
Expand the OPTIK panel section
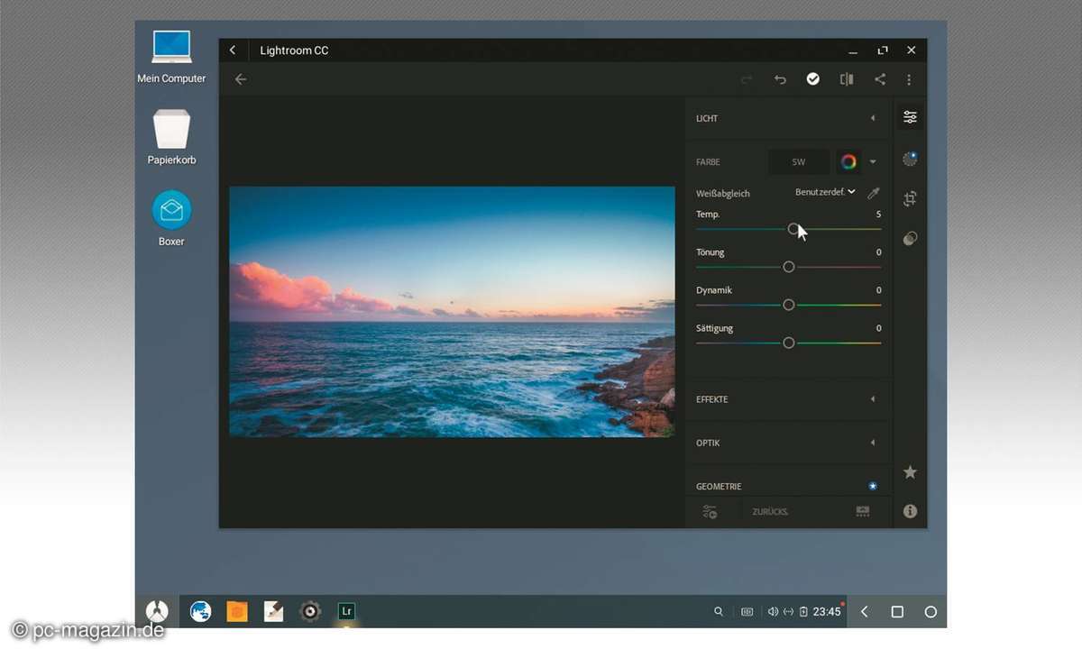[x=789, y=443]
